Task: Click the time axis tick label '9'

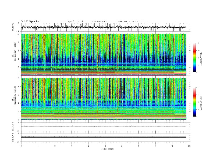Action: pos(172,146)
